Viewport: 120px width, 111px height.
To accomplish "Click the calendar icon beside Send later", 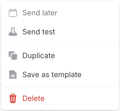I will pyautogui.click(x=13, y=13).
